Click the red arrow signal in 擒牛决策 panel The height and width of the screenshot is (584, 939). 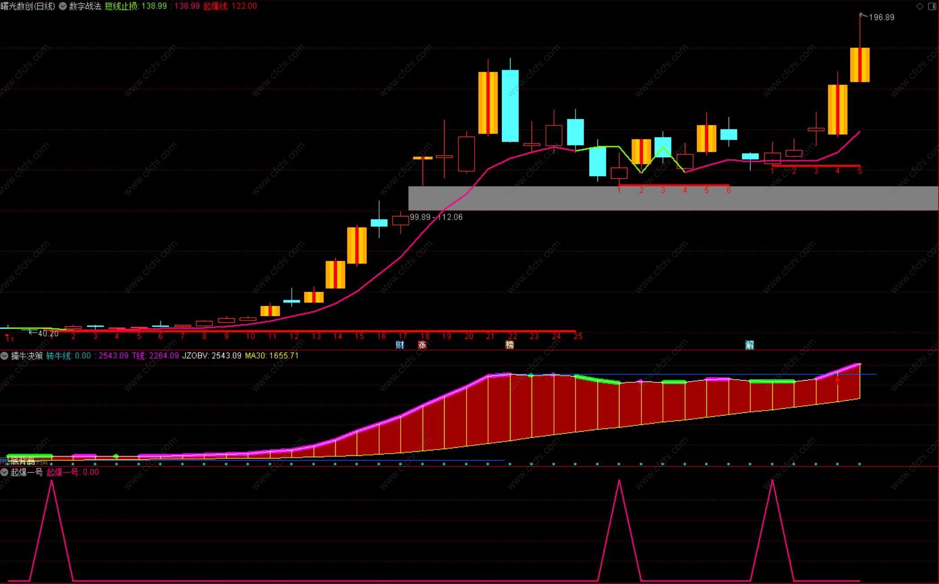pyautogui.click(x=837, y=381)
